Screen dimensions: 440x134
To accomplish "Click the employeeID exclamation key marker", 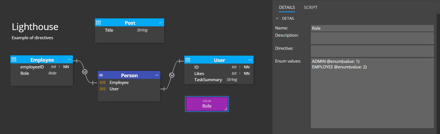I will tap(59, 67).
